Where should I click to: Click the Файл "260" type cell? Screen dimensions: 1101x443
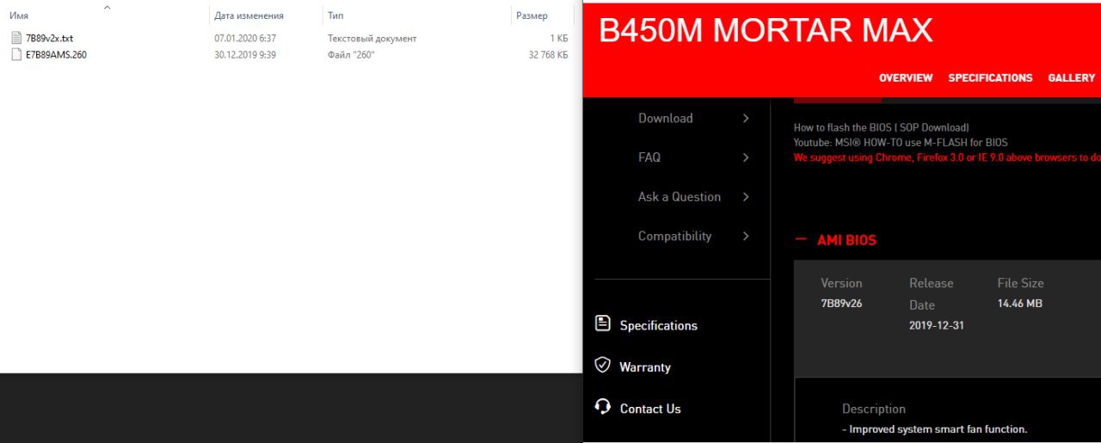point(351,54)
